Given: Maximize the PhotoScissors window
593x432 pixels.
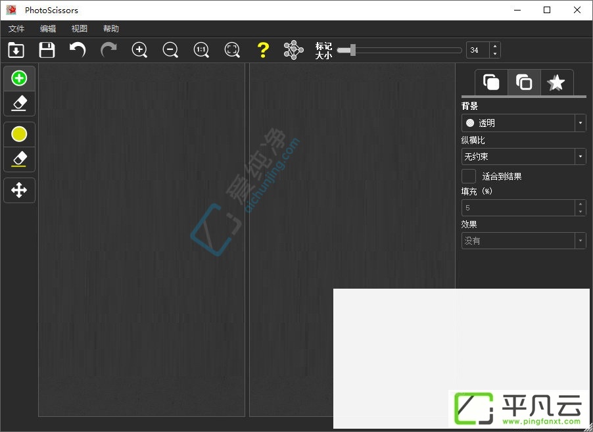Looking at the screenshot, I should click(x=547, y=11).
